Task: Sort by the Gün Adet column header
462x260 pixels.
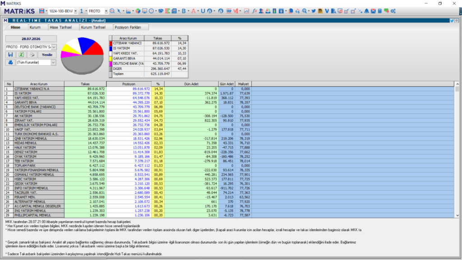Action: (x=226, y=84)
